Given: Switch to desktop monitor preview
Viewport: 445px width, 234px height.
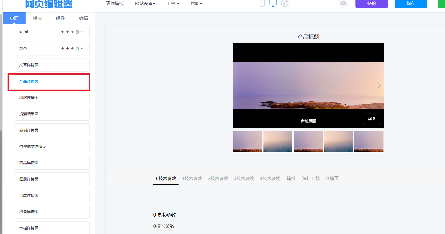Looking at the screenshot, I should pos(273,3).
